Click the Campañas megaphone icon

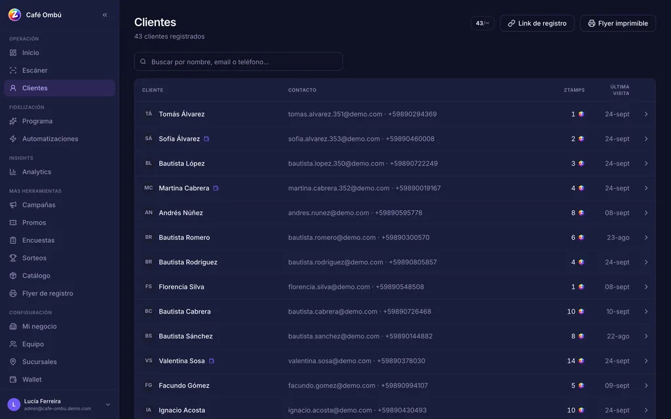[x=13, y=205]
